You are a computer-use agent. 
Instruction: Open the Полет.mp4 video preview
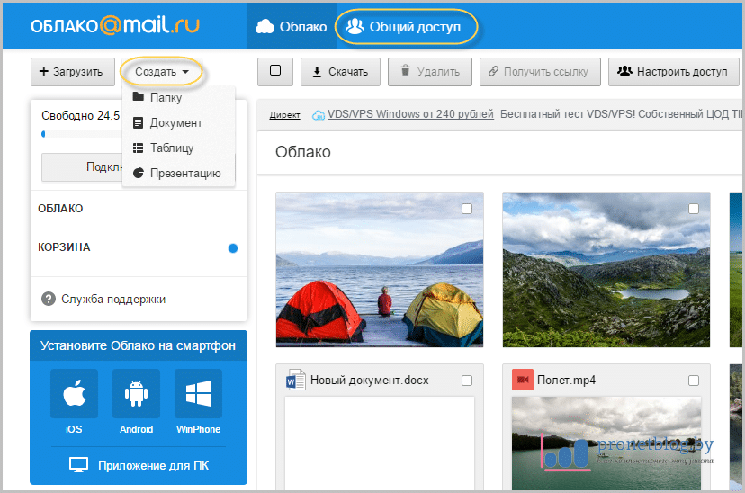point(606,444)
